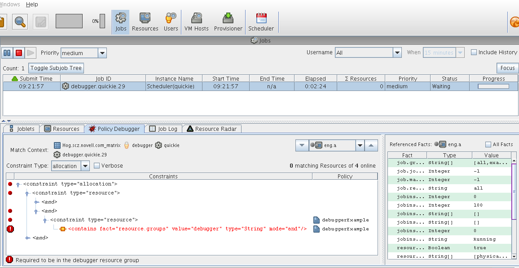Viewport: 519px width, 268px height.
Task: Pause the selected job
Action: (x=7, y=53)
